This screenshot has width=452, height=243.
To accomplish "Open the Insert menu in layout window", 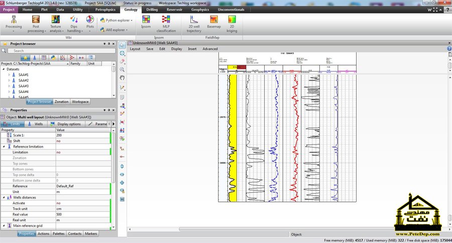I will coord(192,49).
